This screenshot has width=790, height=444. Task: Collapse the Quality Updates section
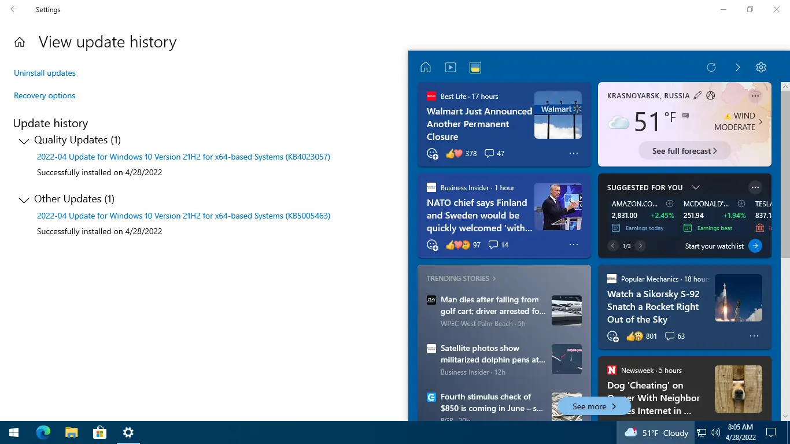click(x=24, y=141)
